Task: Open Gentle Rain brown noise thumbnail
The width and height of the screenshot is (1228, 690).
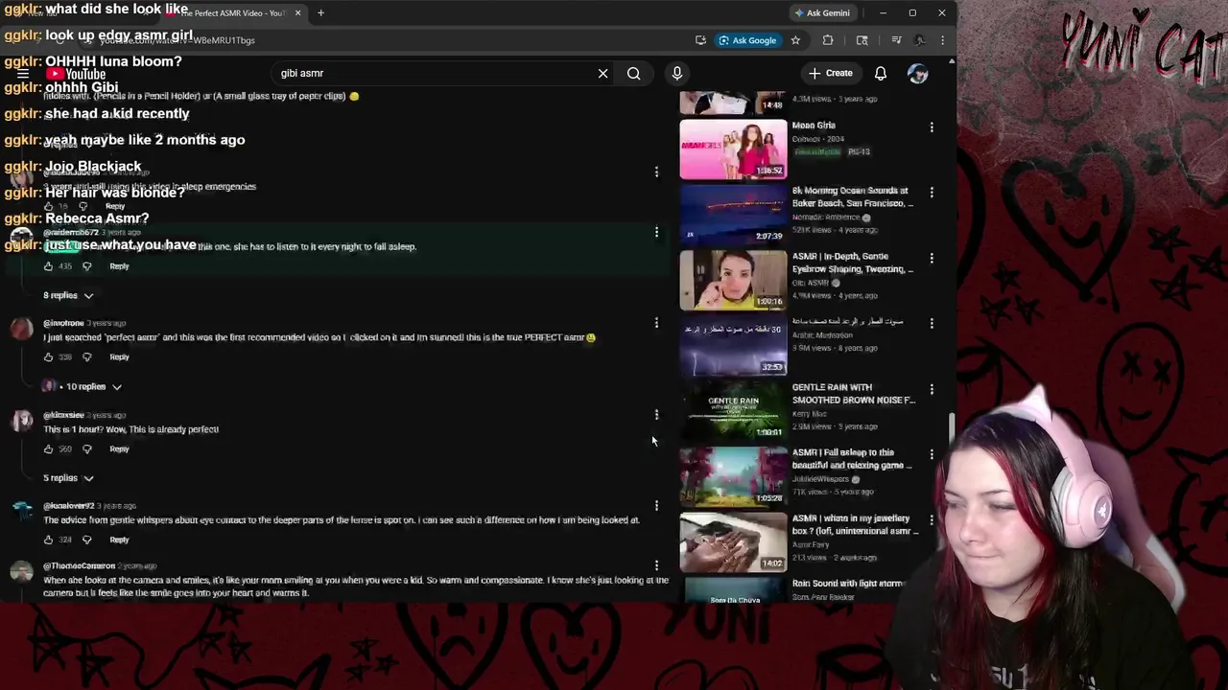Action: click(x=733, y=412)
